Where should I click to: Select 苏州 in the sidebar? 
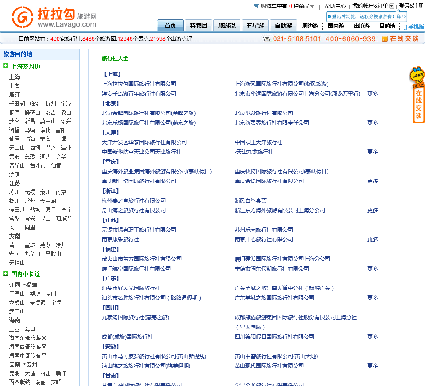[14, 192]
